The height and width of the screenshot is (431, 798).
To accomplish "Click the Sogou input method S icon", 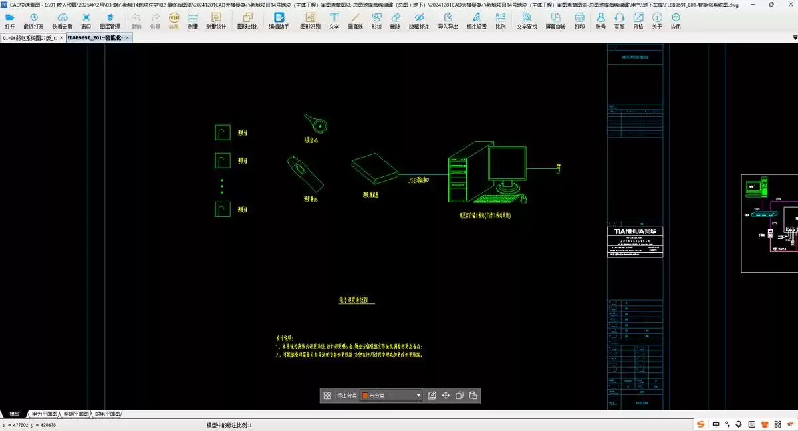I will (x=701, y=424).
